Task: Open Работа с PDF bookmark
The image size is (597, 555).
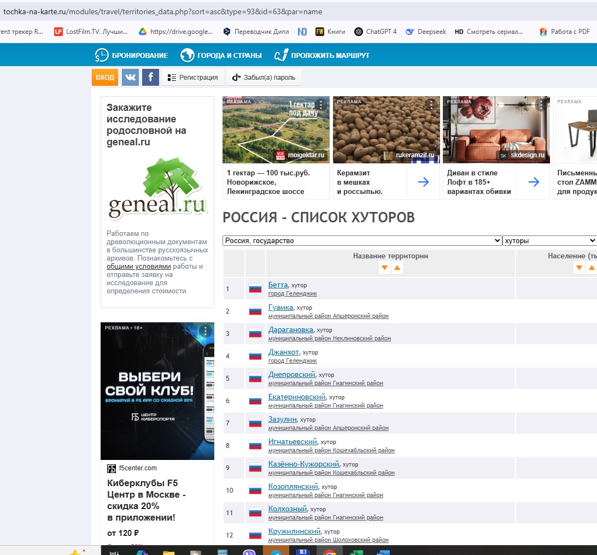Action: click(x=565, y=32)
